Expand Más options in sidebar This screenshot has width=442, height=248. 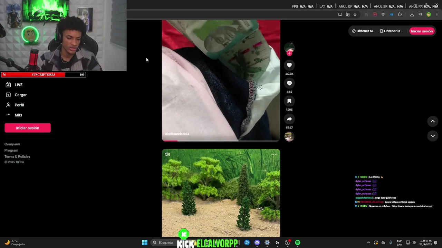pos(14,115)
